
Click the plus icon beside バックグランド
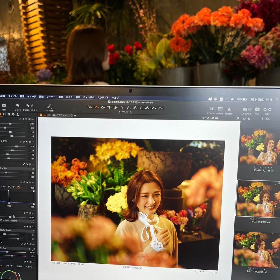[x=75, y=116]
